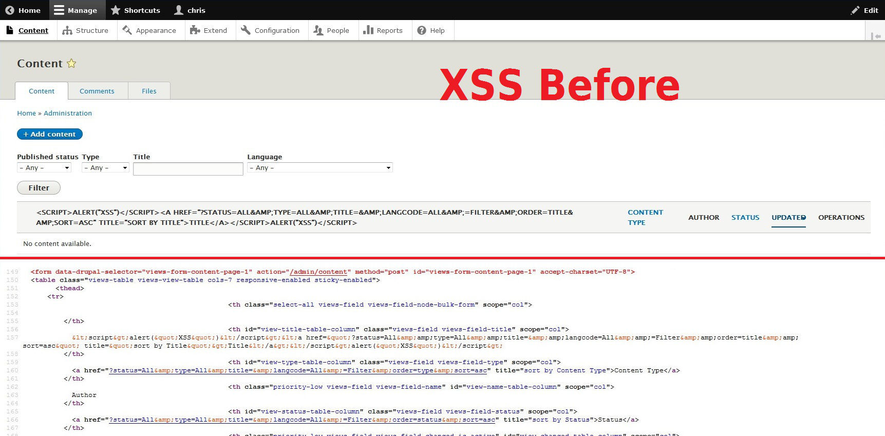This screenshot has height=436, width=885.
Task: Open the People menu item
Action: [333, 30]
